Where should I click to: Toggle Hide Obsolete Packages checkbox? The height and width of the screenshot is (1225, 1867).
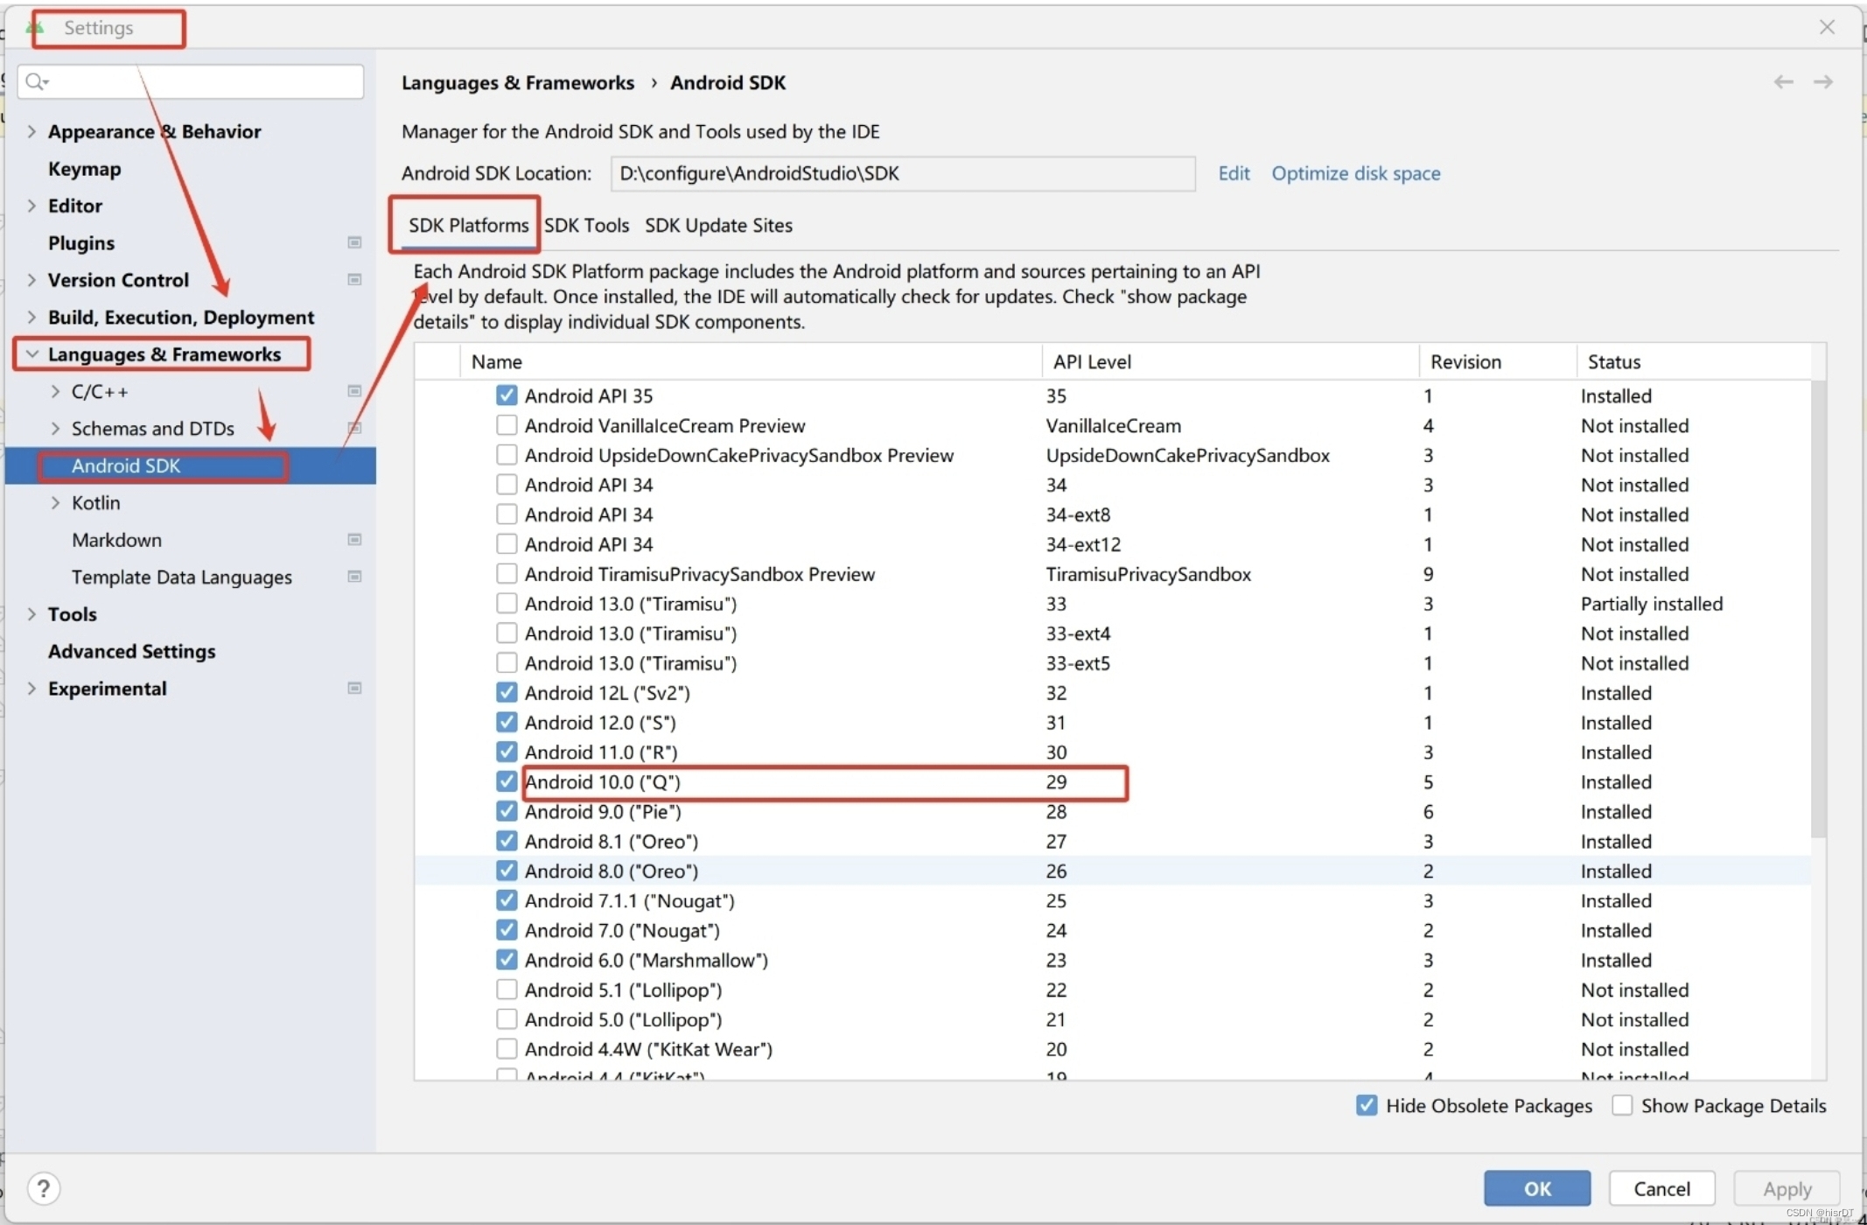(x=1367, y=1105)
